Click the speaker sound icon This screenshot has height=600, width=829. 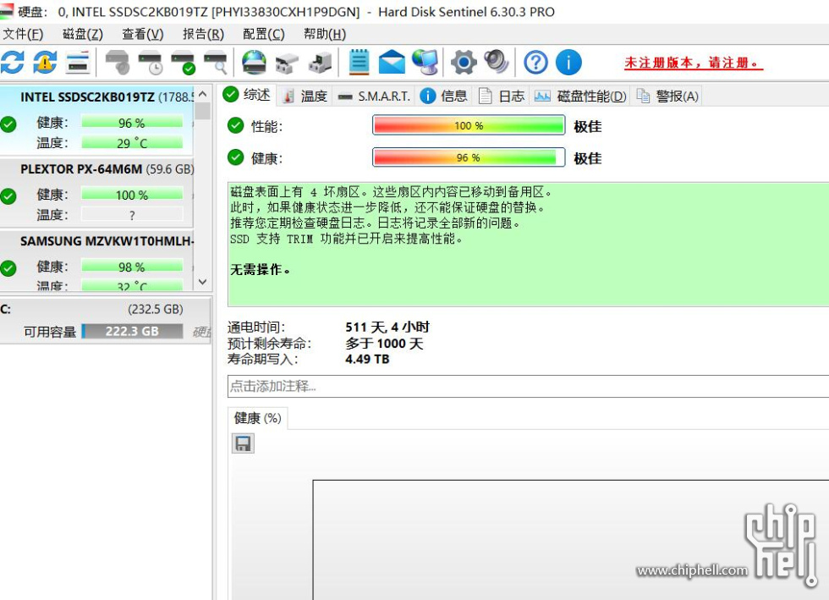coord(496,62)
